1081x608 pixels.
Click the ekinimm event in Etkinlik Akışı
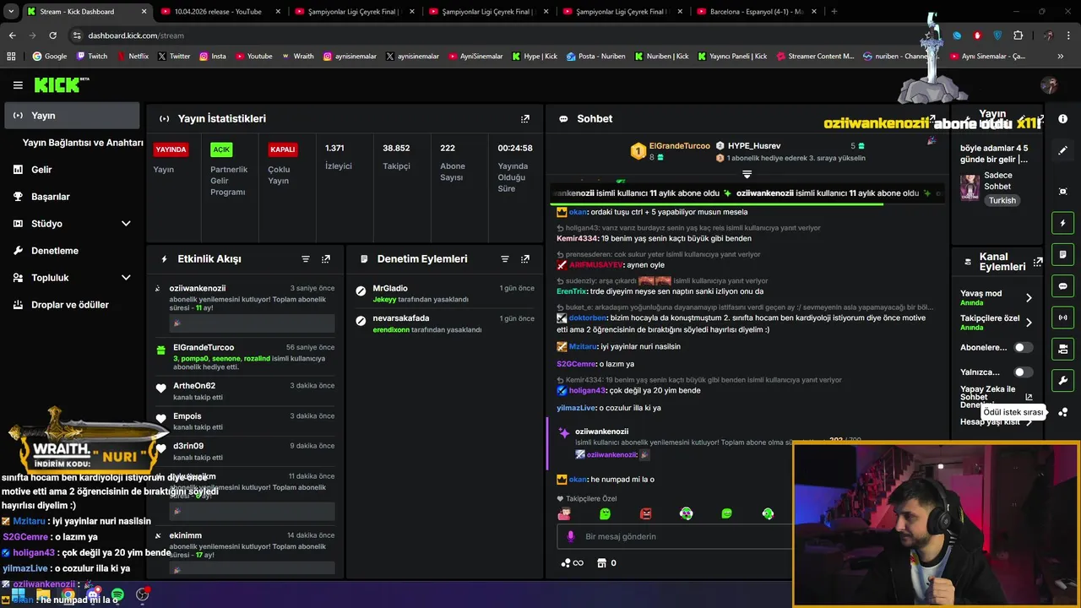tap(245, 554)
